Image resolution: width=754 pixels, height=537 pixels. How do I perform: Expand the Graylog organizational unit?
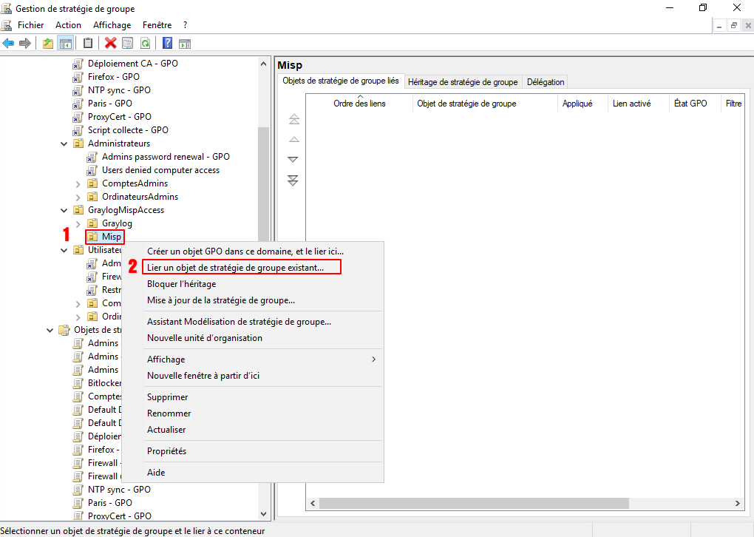[78, 223]
